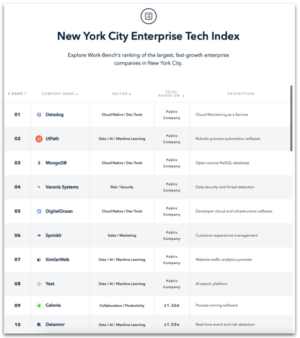Click the Sprinklr logo icon
The width and height of the screenshot is (300, 338).
(39, 235)
